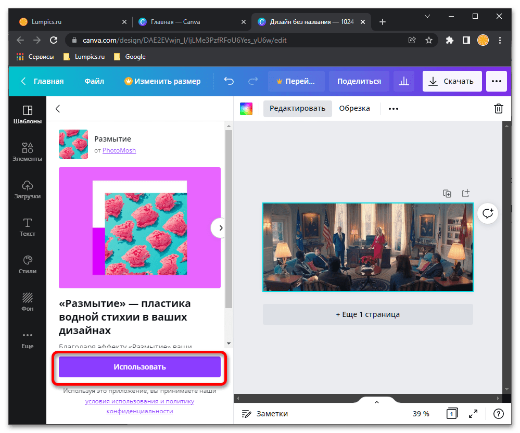Open the rainbow color picker swatch
The height and width of the screenshot is (433, 520).
point(246,109)
